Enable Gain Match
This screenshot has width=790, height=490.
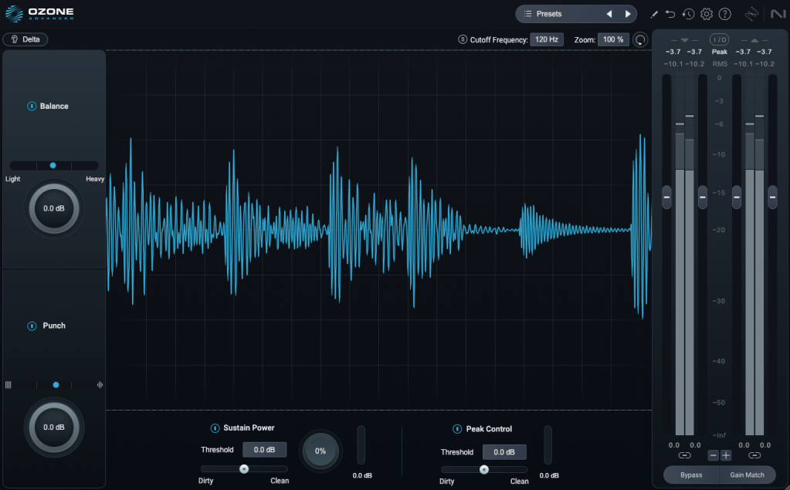coord(747,475)
